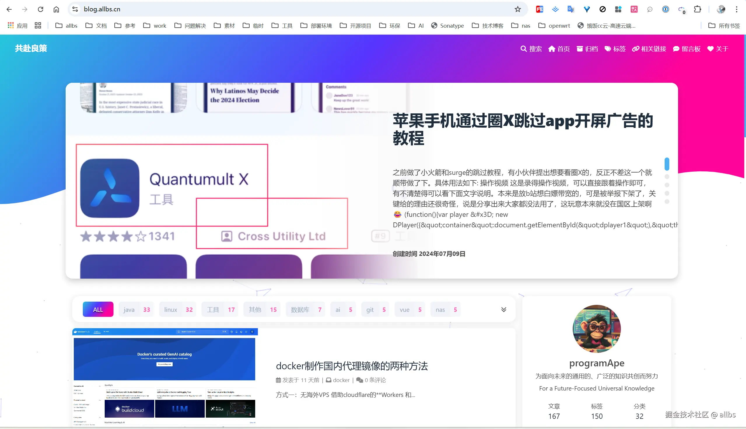Screen dimensions: 746x429
Task: Select the ALL category tab
Action: pyautogui.click(x=98, y=309)
